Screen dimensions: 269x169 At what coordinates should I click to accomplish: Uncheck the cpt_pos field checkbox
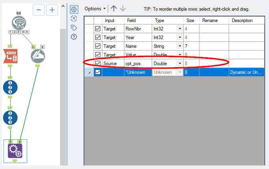[98, 63]
